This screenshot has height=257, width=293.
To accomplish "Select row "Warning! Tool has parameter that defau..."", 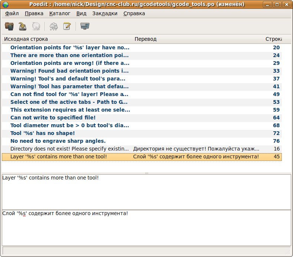I will 142,86.
